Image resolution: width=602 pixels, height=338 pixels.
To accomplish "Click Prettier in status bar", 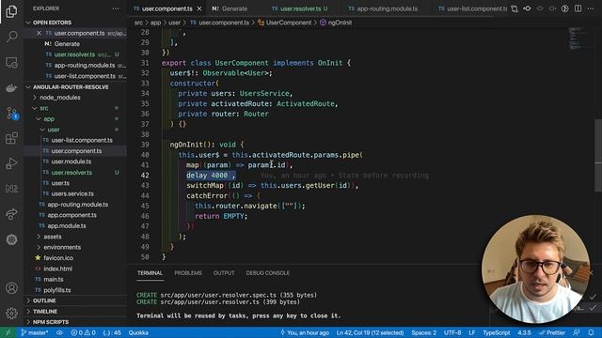I will point(552,332).
